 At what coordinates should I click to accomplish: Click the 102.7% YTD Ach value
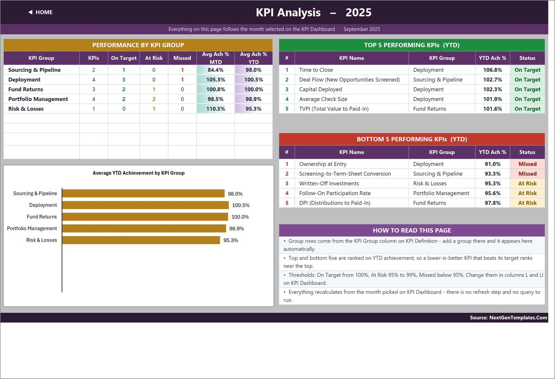click(493, 80)
